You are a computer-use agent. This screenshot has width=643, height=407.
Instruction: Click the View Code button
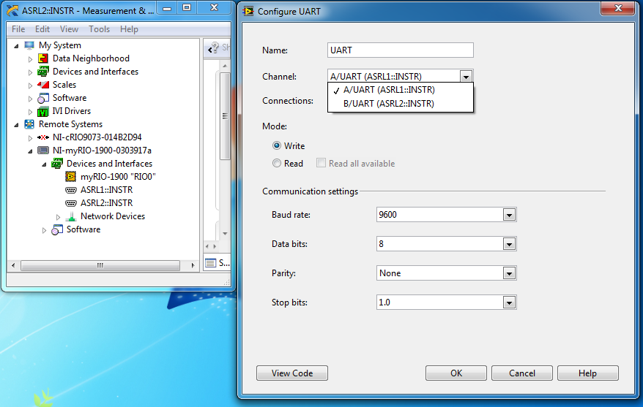tap(292, 373)
